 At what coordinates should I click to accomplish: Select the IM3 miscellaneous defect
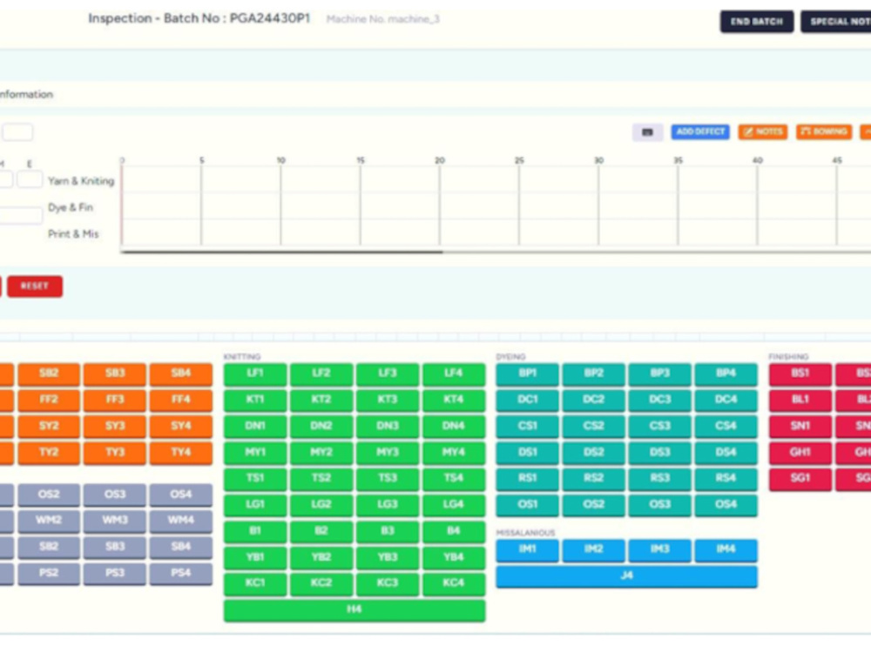coord(660,549)
